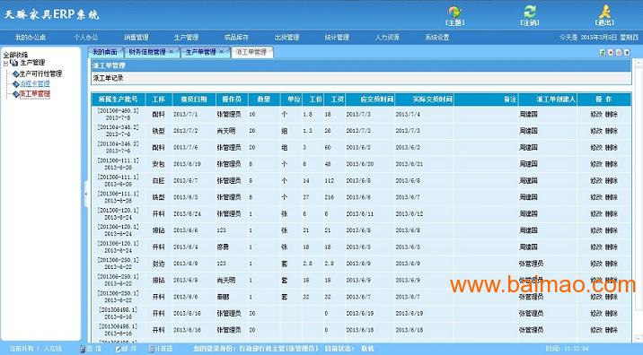Click 修改 in the 开料 2013/6/24 row
Image resolution: width=643 pixels, height=355 pixels.
click(x=596, y=213)
